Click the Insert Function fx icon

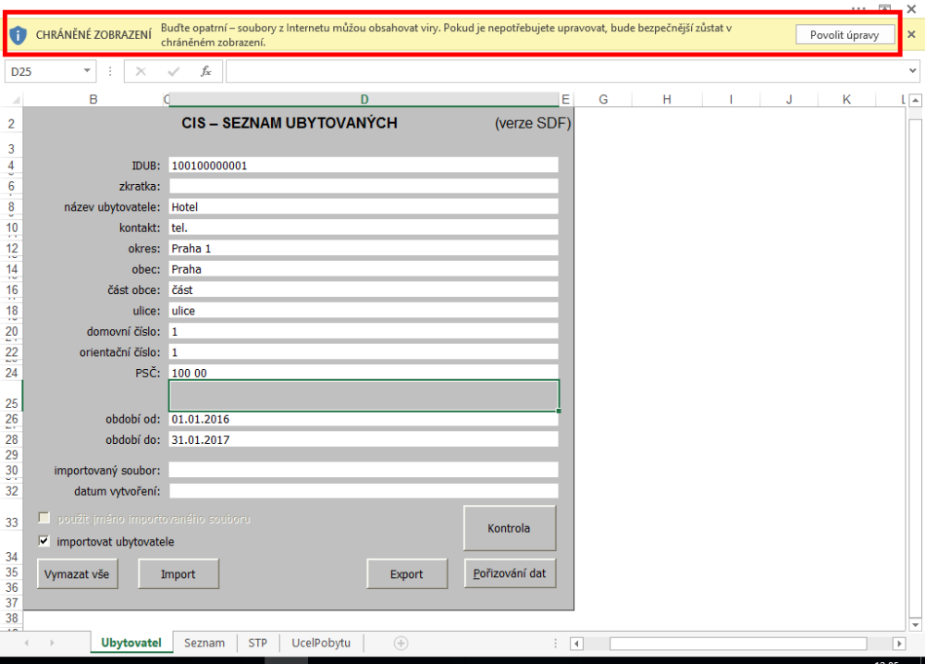205,71
